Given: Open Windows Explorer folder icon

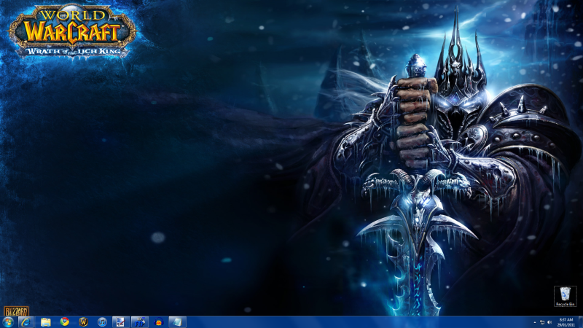Looking at the screenshot, I should coord(45,322).
